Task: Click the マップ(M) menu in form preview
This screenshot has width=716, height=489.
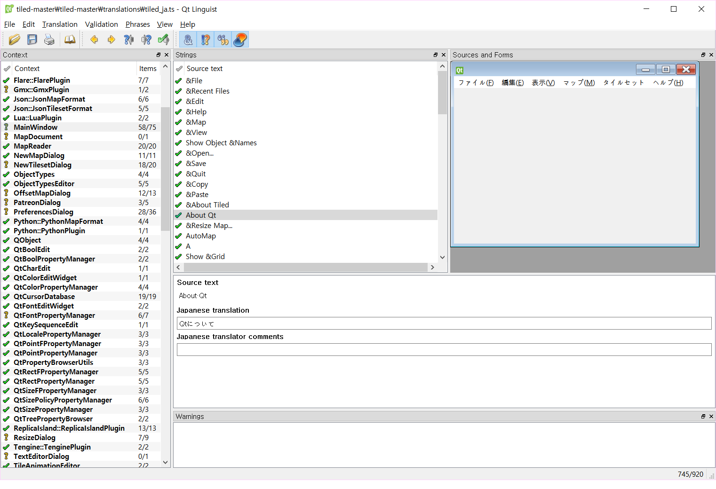Action: tap(579, 83)
